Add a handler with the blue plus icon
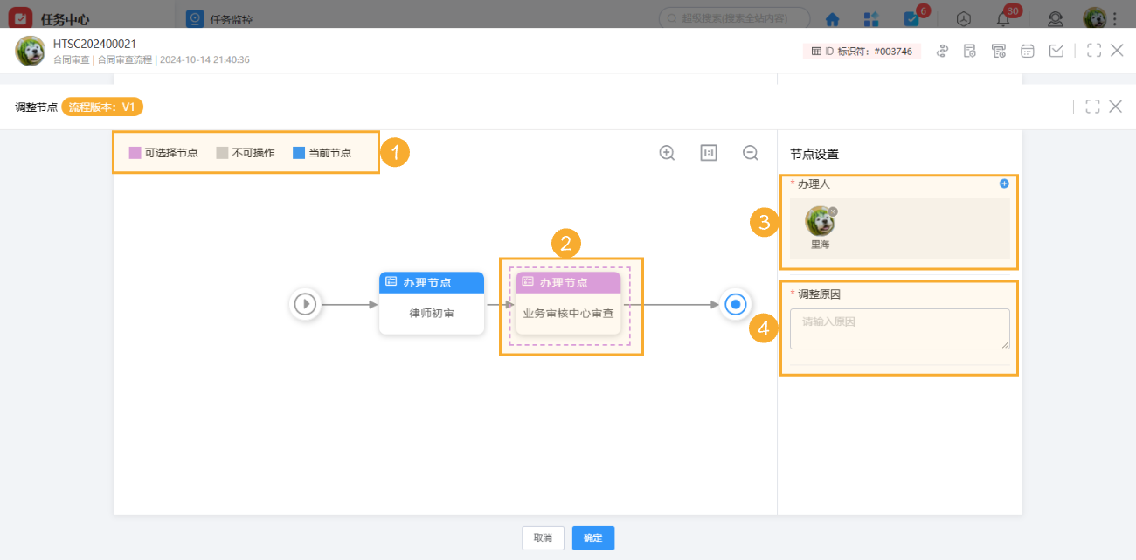 point(1003,183)
